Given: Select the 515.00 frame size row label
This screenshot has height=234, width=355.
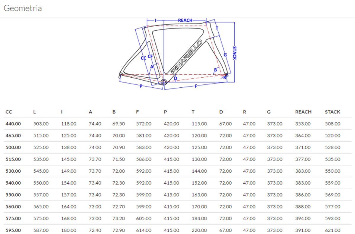Looking at the screenshot, I should pos(13,159).
